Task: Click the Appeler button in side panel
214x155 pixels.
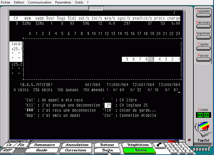Action: [x=203, y=15]
